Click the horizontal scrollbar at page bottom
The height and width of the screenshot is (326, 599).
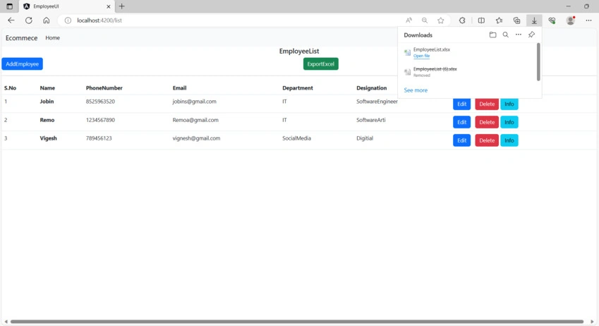296,322
